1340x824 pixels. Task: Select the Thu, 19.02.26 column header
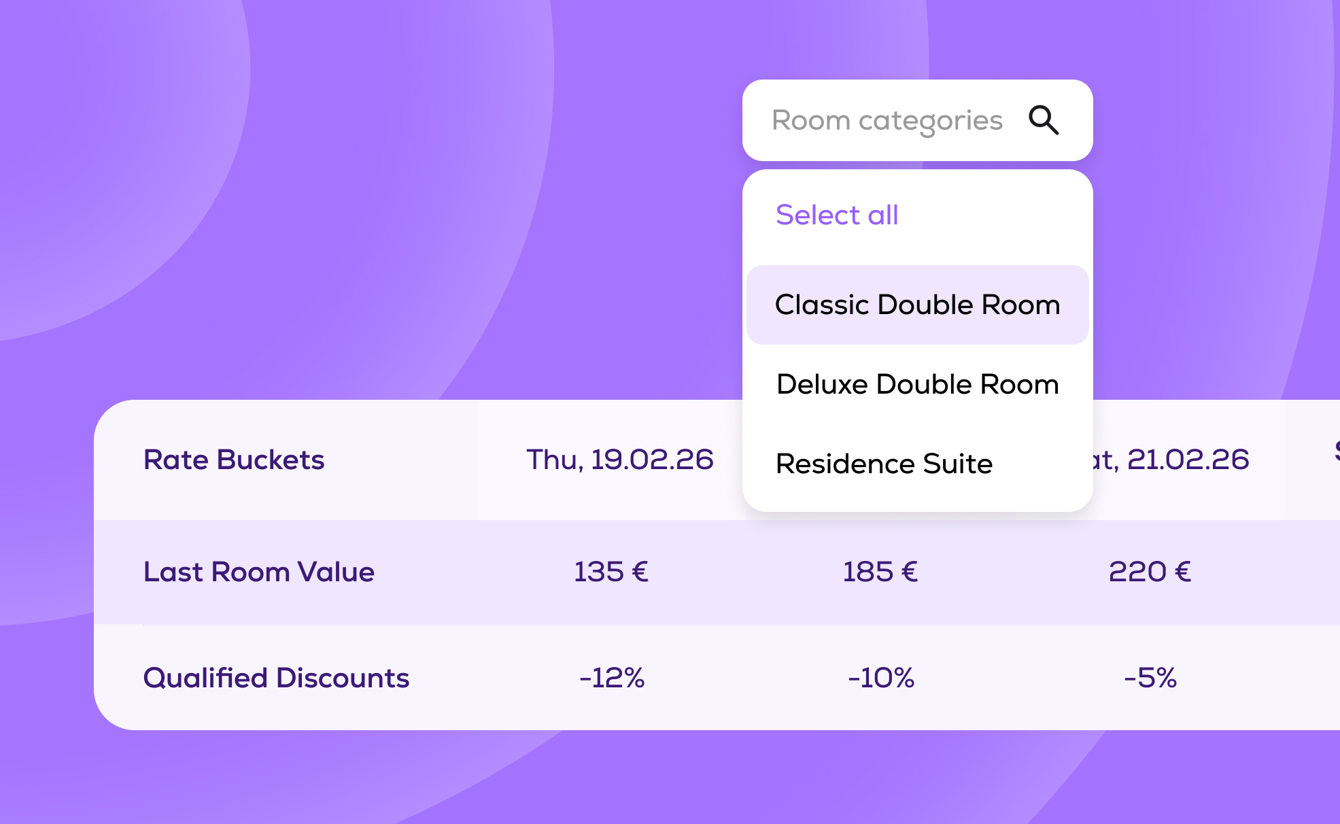(619, 460)
